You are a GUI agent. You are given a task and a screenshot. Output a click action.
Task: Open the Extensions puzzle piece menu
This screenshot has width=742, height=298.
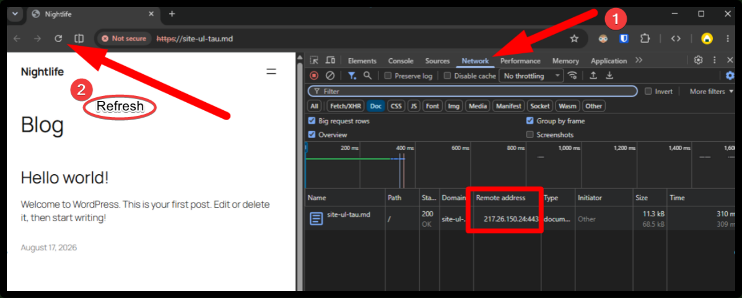pyautogui.click(x=645, y=39)
